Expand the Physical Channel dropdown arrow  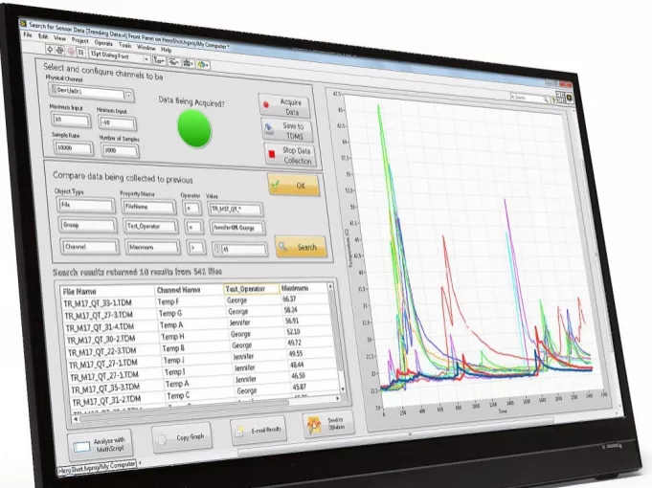pos(129,95)
